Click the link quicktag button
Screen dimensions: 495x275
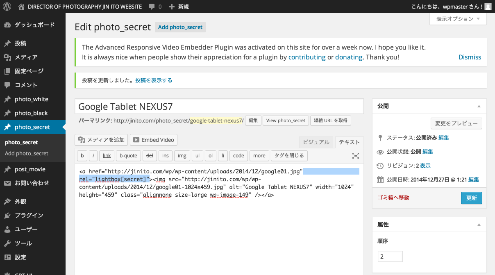(107, 155)
